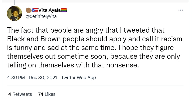Click the retweet count number 4
This screenshot has height=100, width=192.
click(9, 94)
